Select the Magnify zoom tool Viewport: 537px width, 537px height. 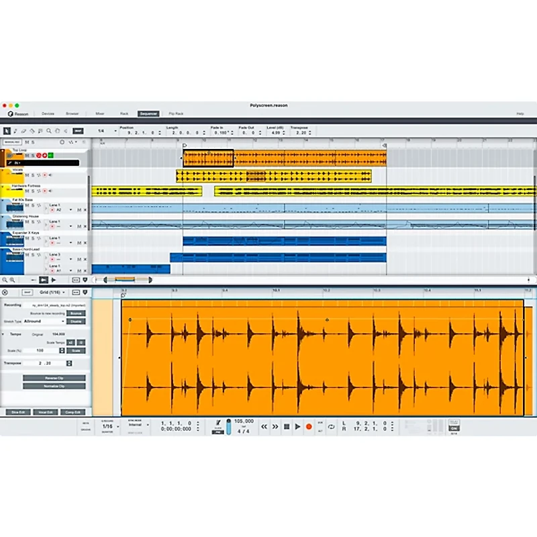48,131
